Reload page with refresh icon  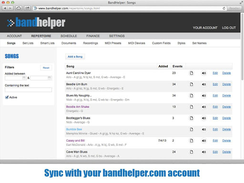(x=224, y=8)
